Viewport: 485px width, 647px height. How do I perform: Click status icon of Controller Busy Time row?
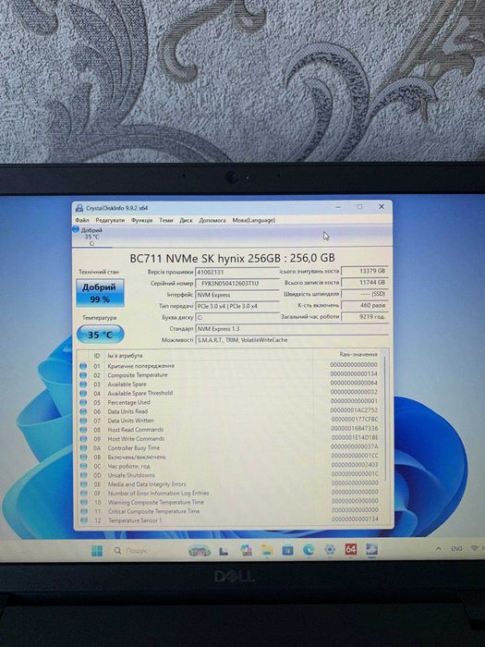(x=83, y=447)
